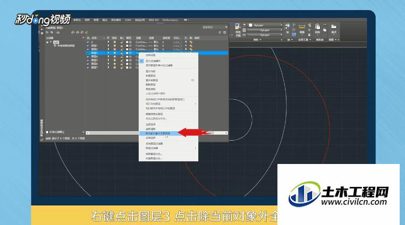Check the Invert filter checkbox

[x=47, y=132]
